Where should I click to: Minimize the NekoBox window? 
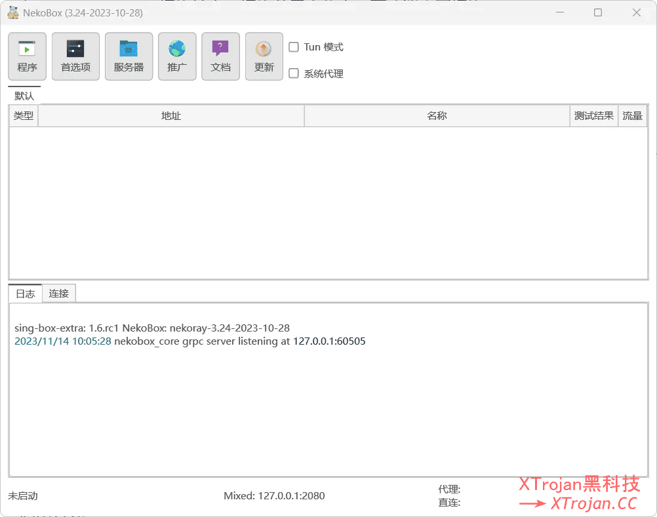click(560, 12)
